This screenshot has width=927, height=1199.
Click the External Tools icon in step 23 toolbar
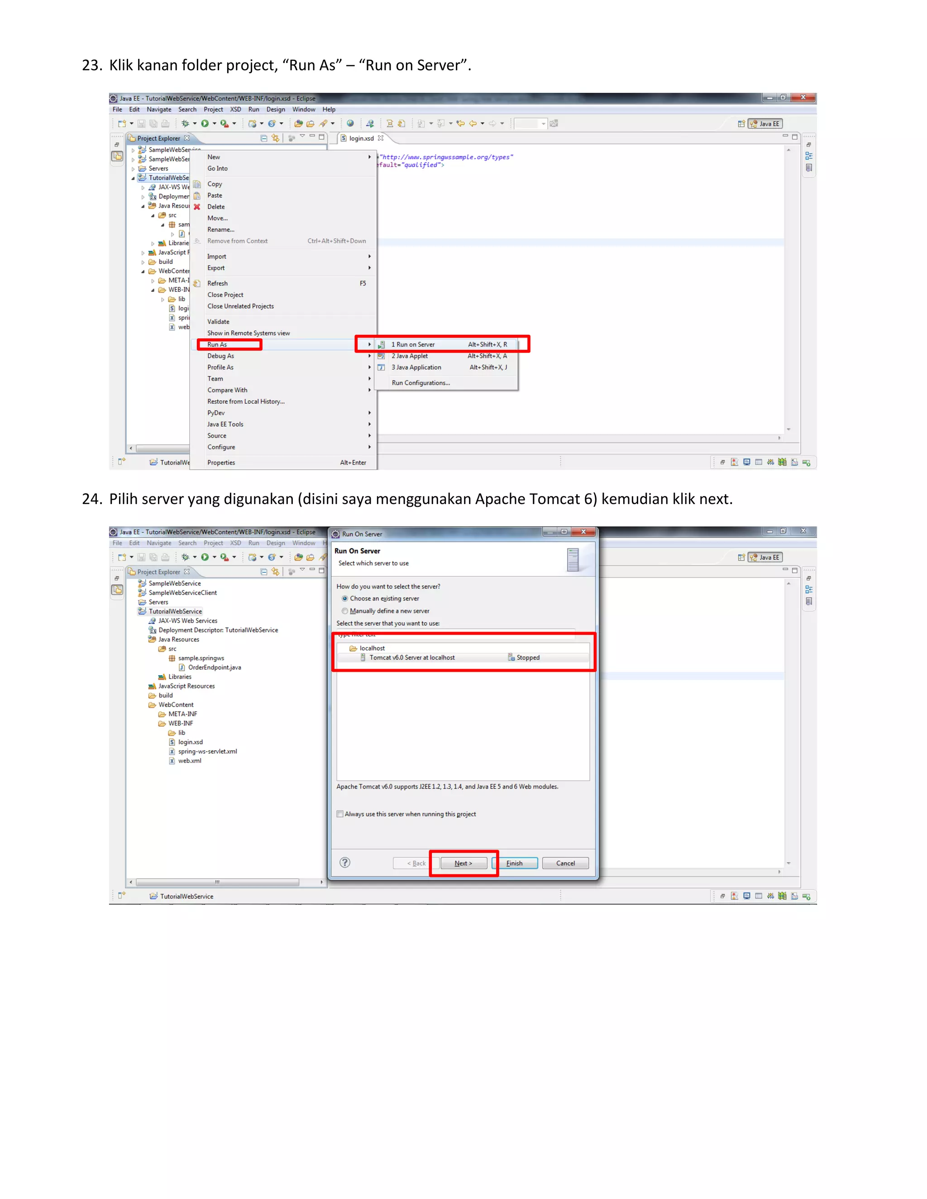coord(224,124)
